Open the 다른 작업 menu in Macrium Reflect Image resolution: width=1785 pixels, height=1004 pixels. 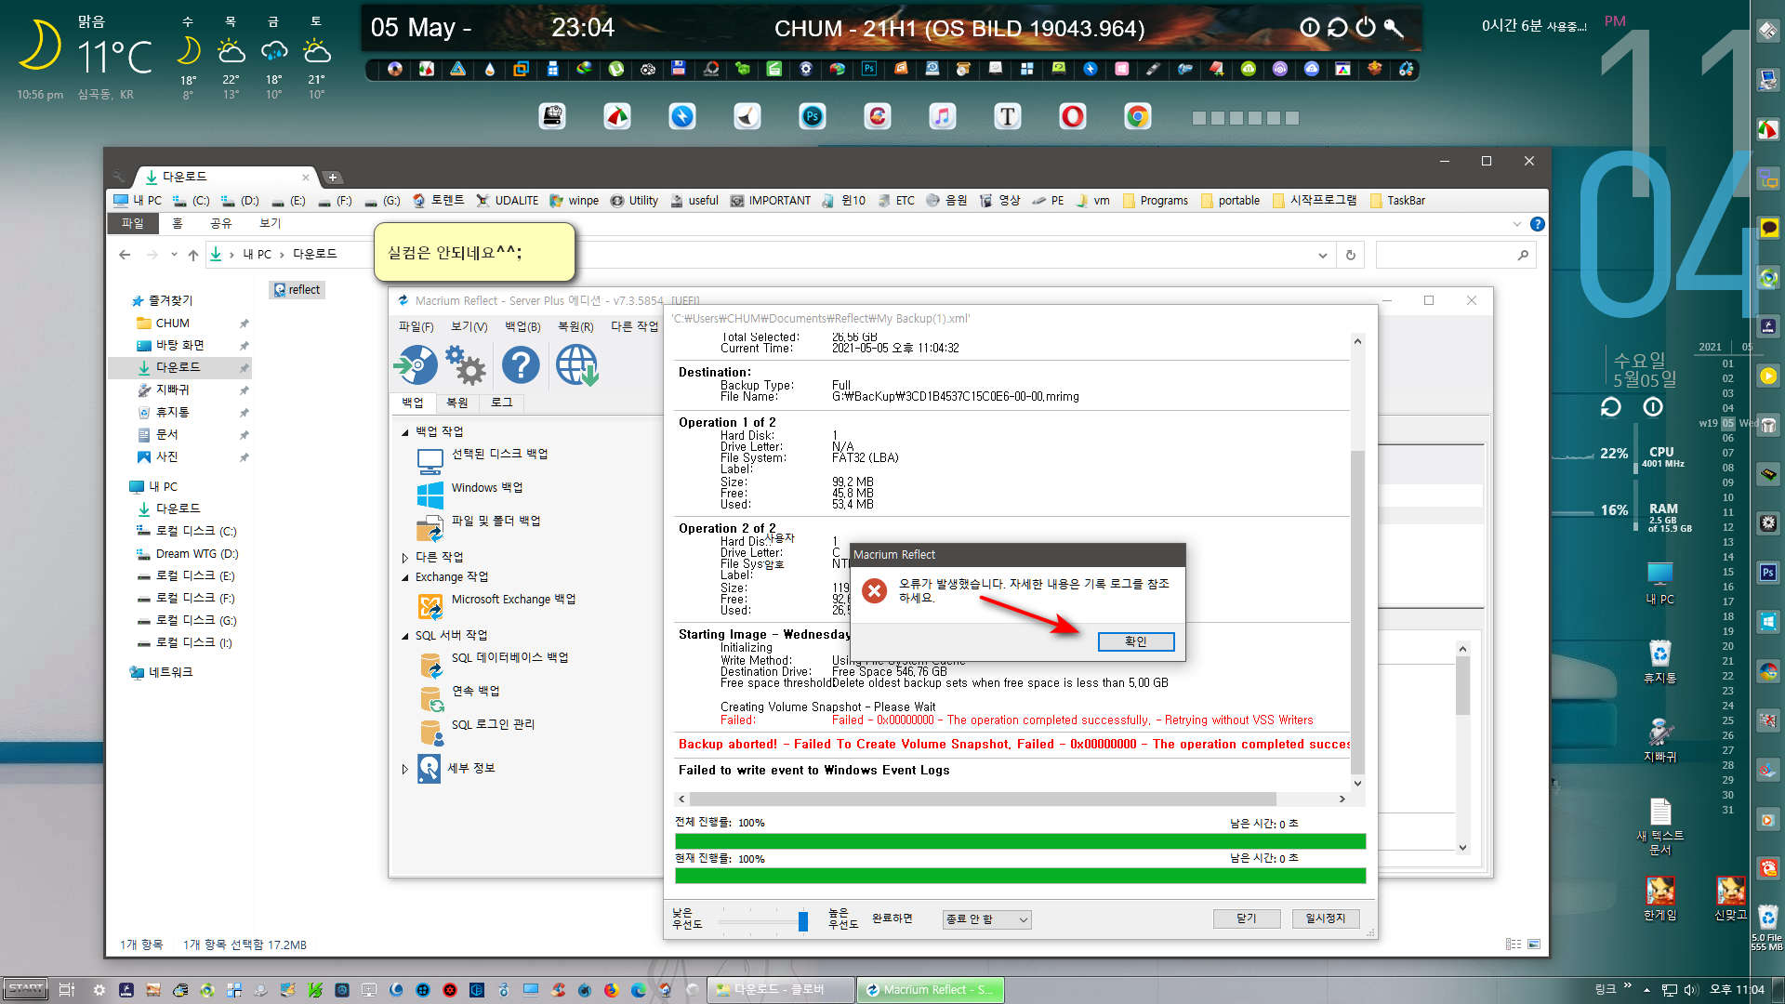coord(634,326)
